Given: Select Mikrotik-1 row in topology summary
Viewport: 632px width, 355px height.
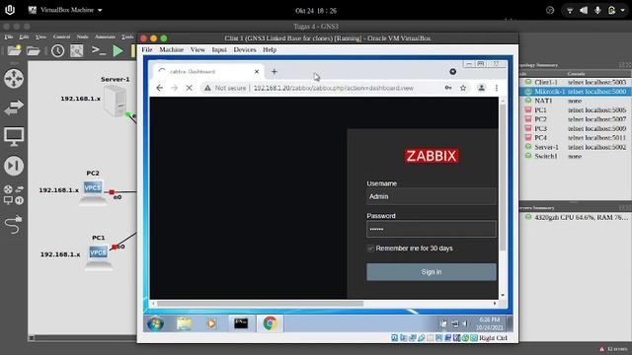Looking at the screenshot, I should click(575, 92).
